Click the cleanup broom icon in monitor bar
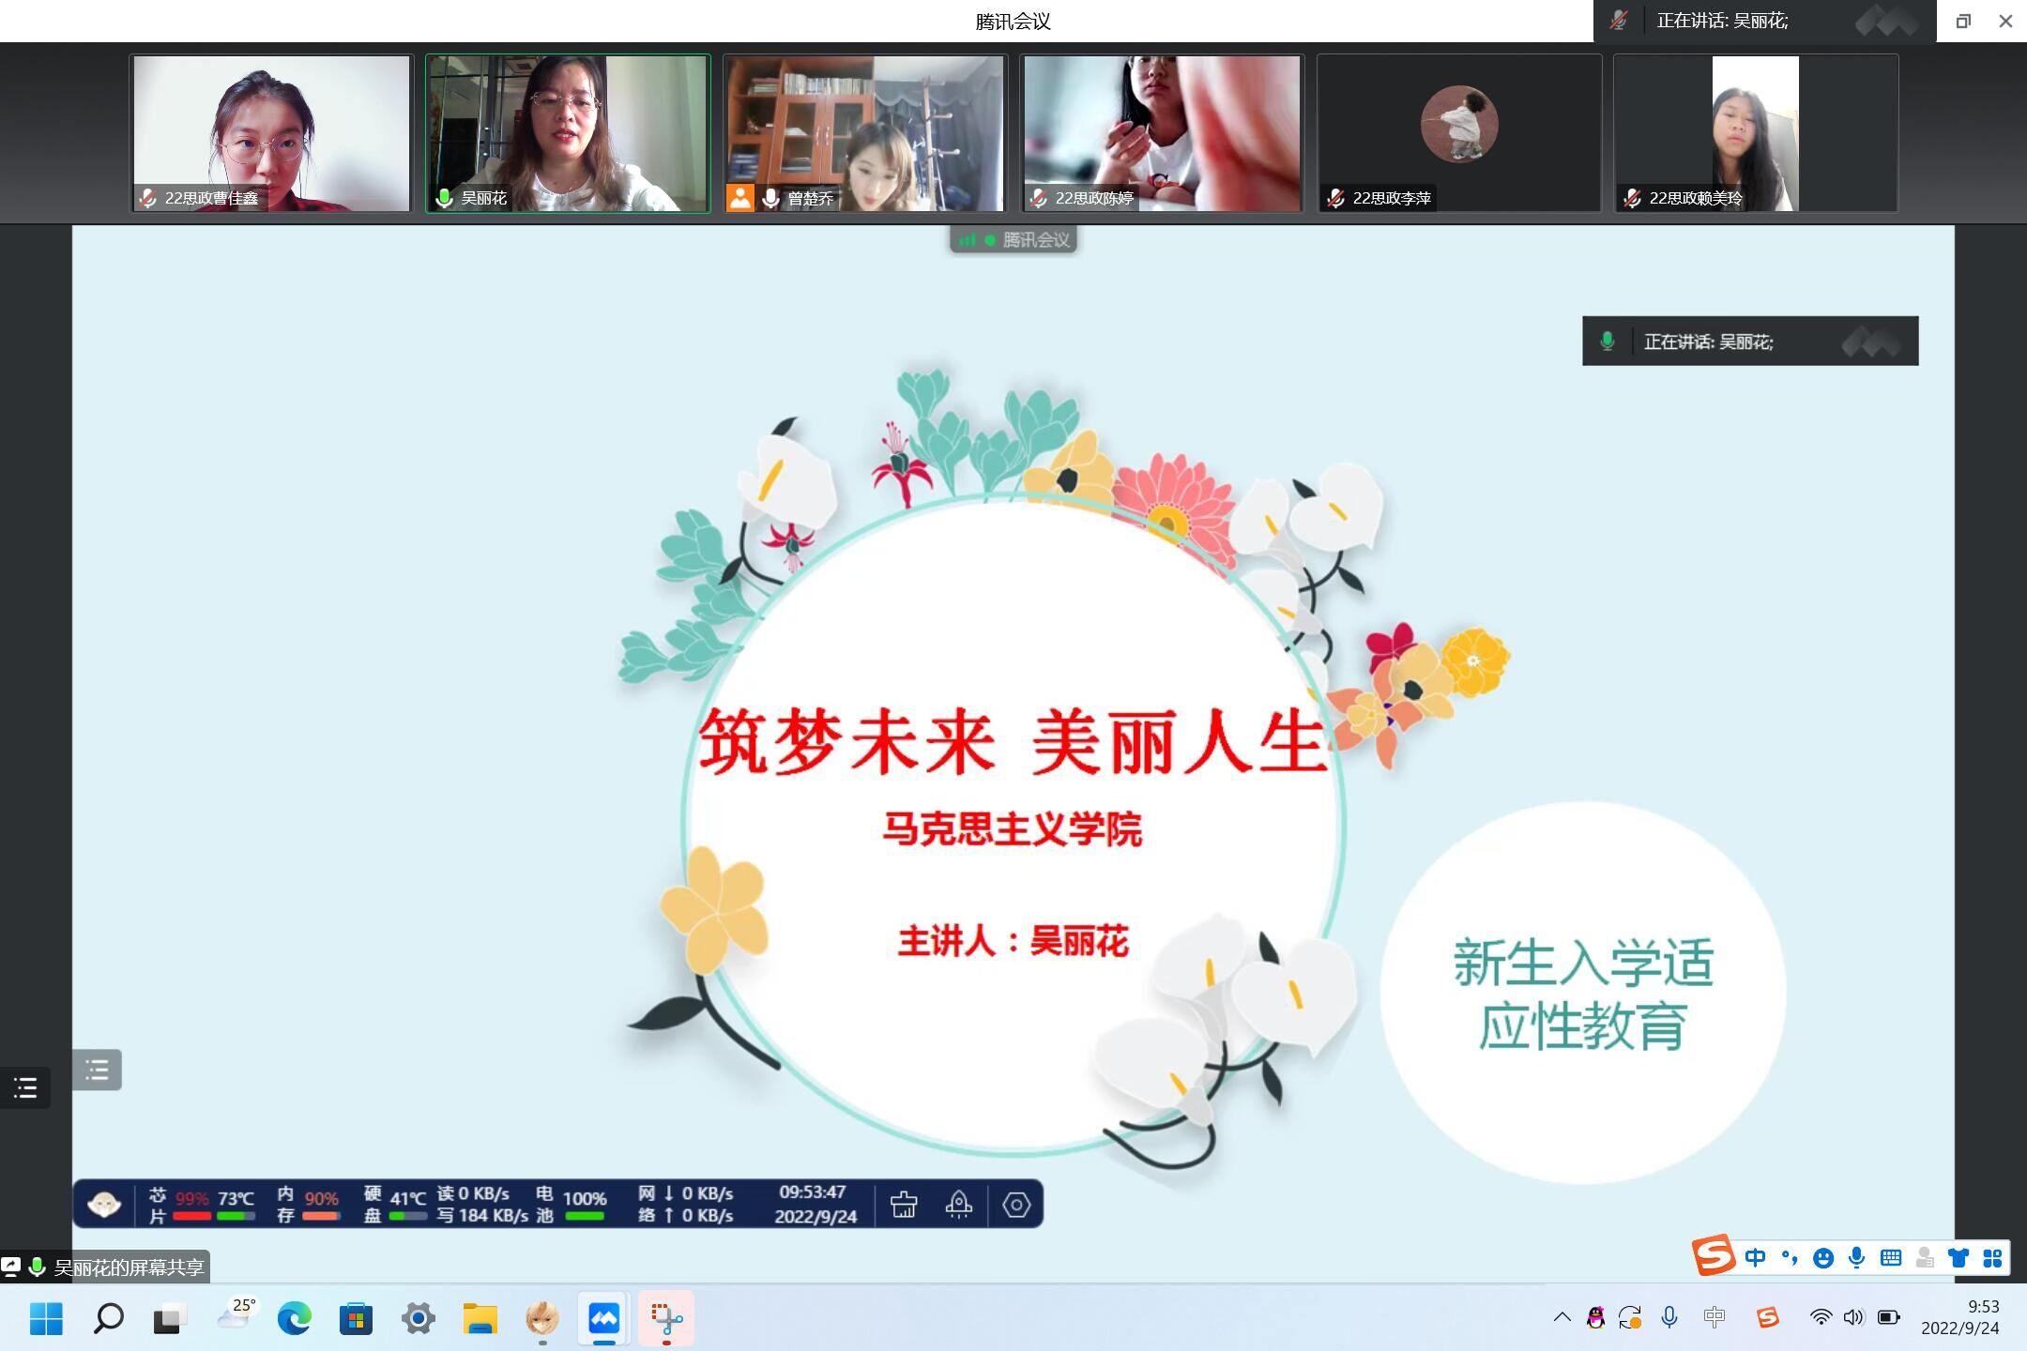 pyautogui.click(x=904, y=1204)
